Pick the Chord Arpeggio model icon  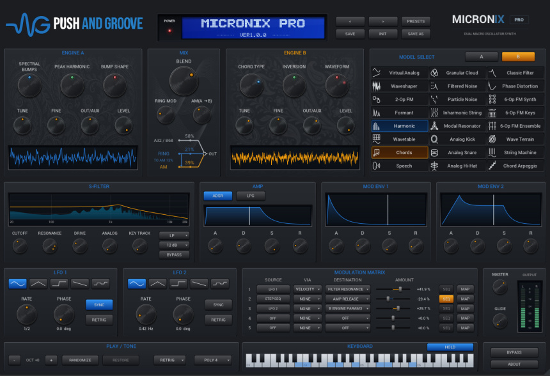492,166
